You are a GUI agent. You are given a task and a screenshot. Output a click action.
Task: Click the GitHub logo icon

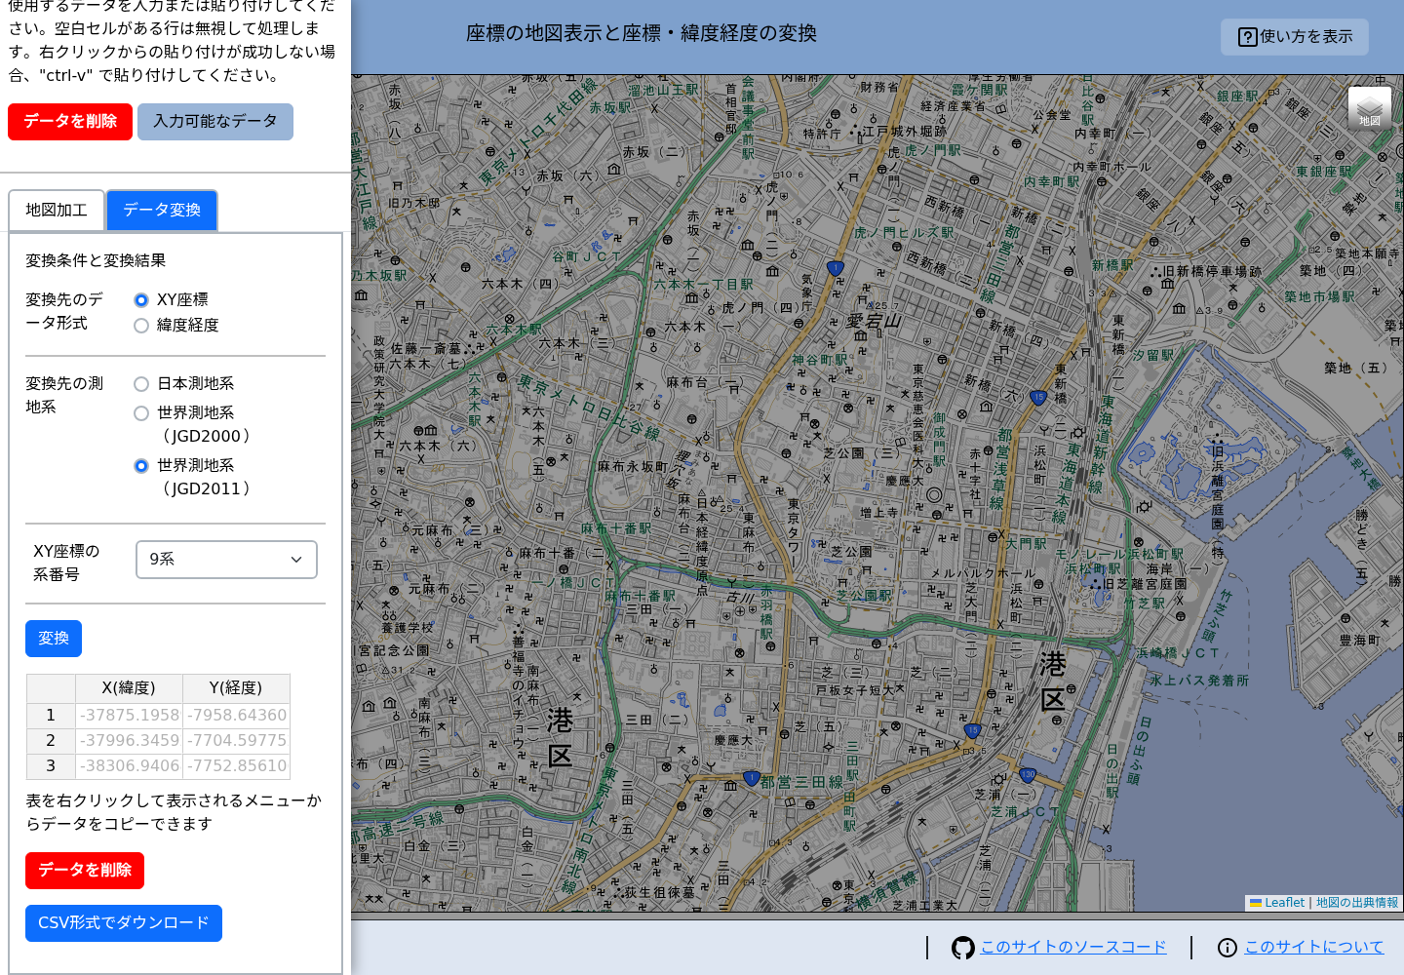pos(963,948)
